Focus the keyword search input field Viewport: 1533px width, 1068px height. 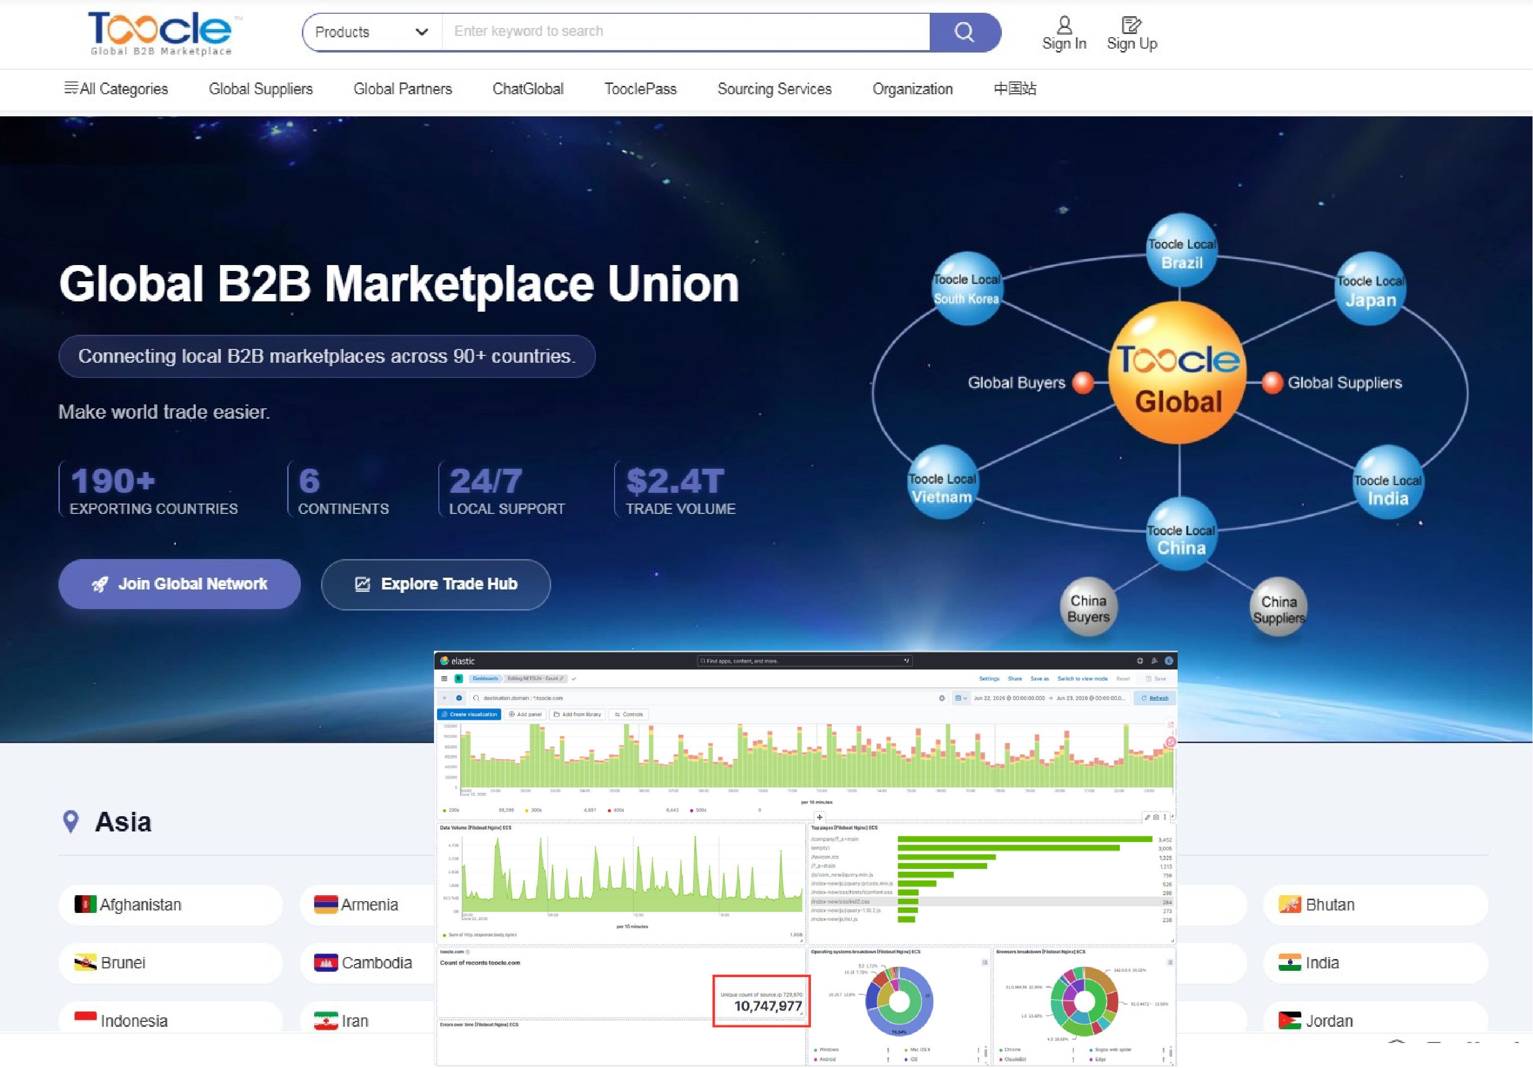[x=686, y=32]
